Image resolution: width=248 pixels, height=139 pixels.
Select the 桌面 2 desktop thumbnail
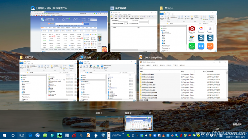(x=139, y=123)
